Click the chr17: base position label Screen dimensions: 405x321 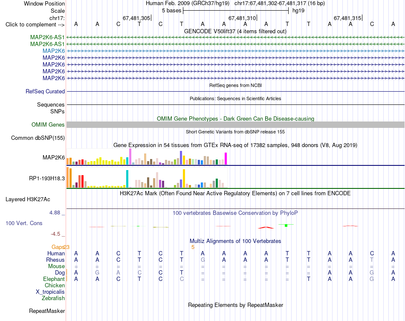pos(57,18)
